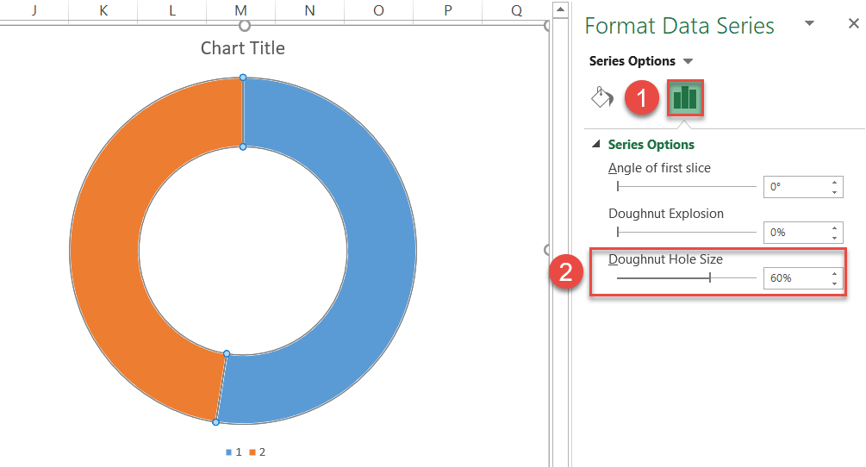This screenshot has height=467, width=866.
Task: Close the Format Data Series pane
Action: 854,24
